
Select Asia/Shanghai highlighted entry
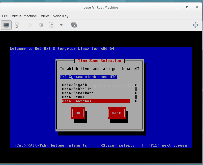point(96,101)
